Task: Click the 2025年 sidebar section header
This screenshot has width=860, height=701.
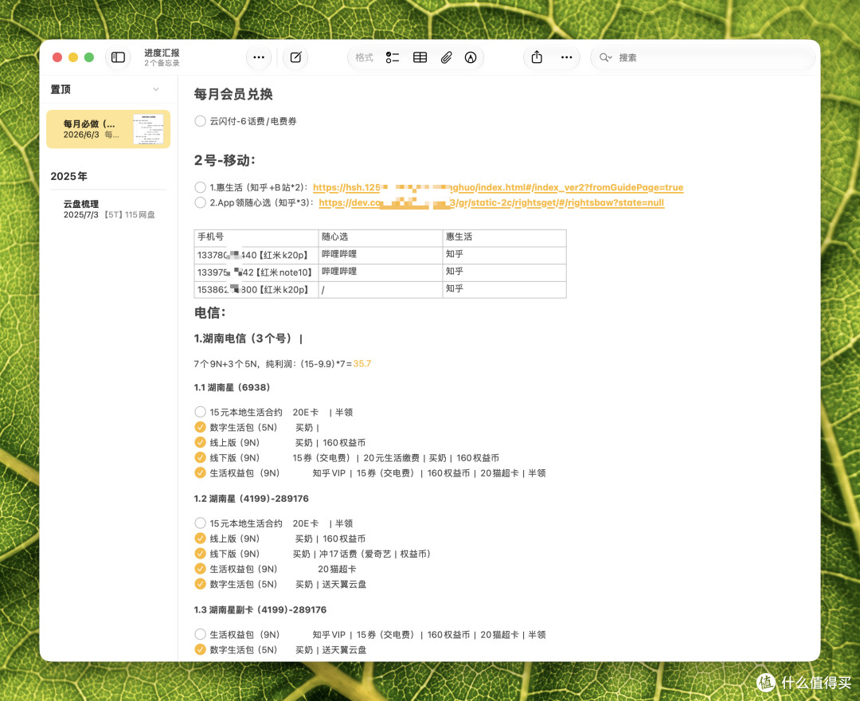Action: point(69,177)
